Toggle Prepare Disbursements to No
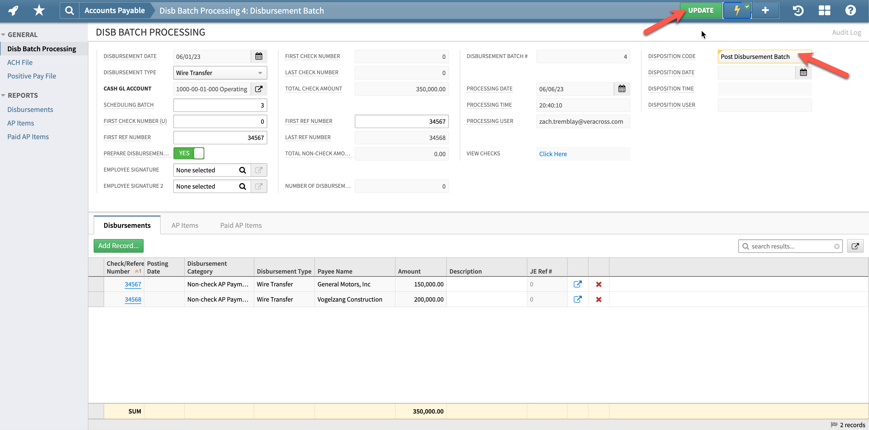The height and width of the screenshot is (430, 869). point(189,153)
